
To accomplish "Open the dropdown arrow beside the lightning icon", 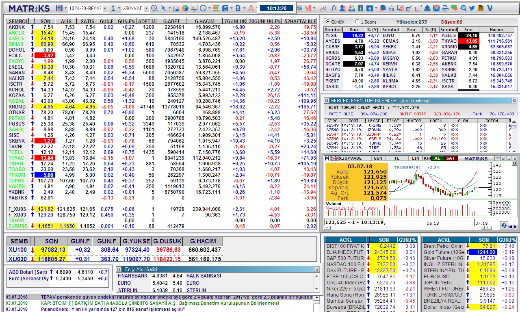I will [169, 8].
